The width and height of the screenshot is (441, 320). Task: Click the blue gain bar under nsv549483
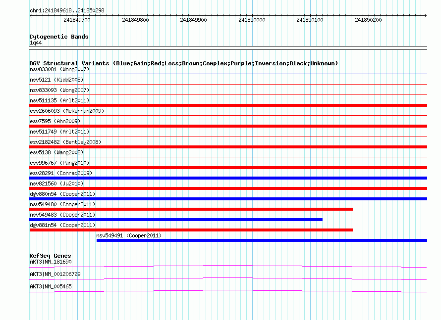(176, 220)
